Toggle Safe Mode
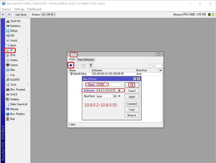Viewport: 216px width, 163px height. coord(21,15)
